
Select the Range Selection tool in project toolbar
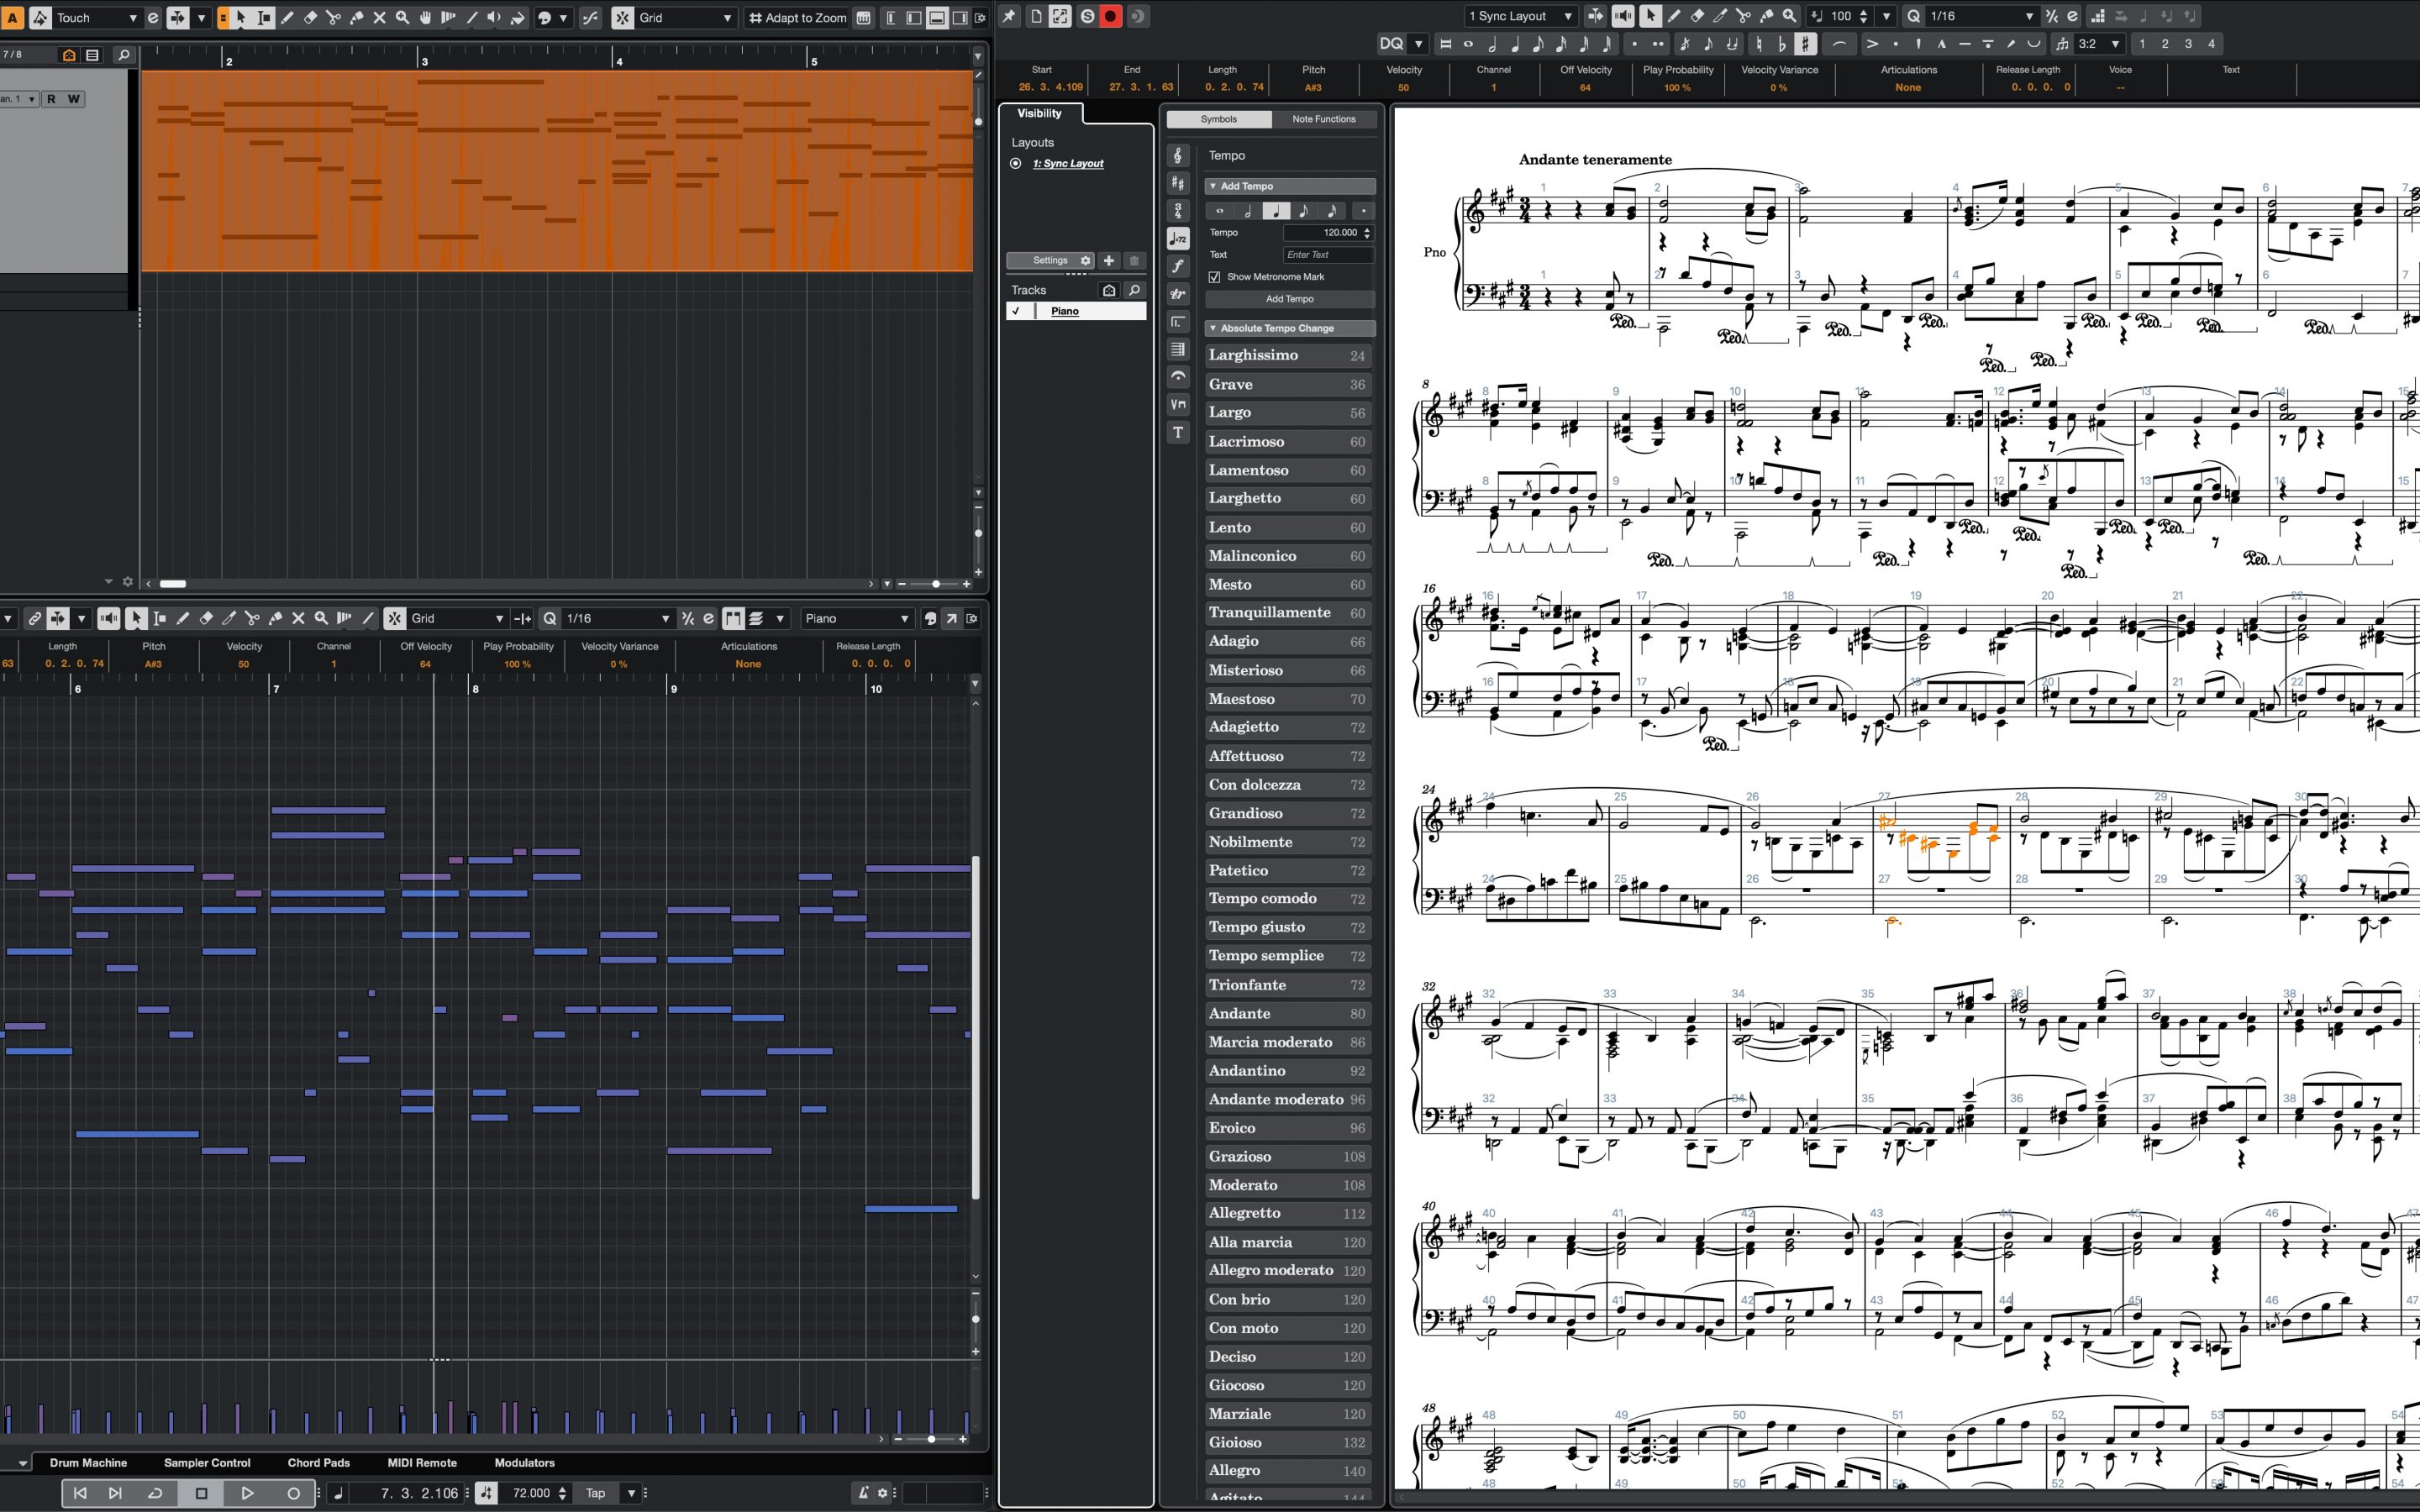tap(264, 17)
